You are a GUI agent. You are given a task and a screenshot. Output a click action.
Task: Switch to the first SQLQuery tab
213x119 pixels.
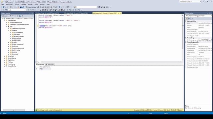coord(47,13)
